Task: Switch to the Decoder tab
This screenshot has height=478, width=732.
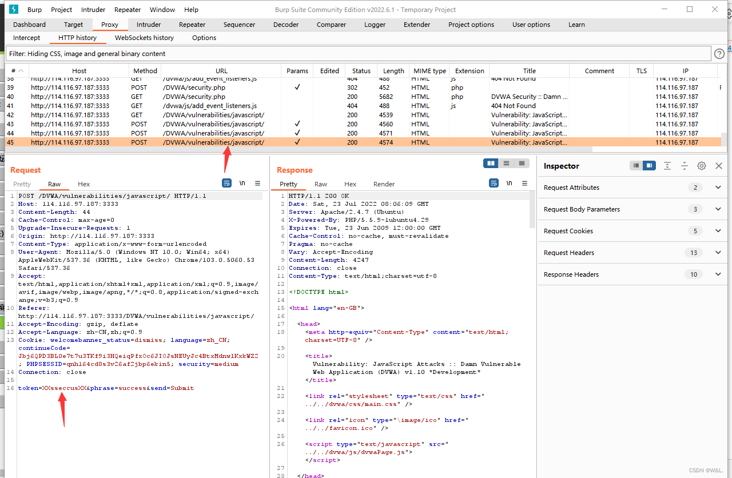Action: [286, 25]
